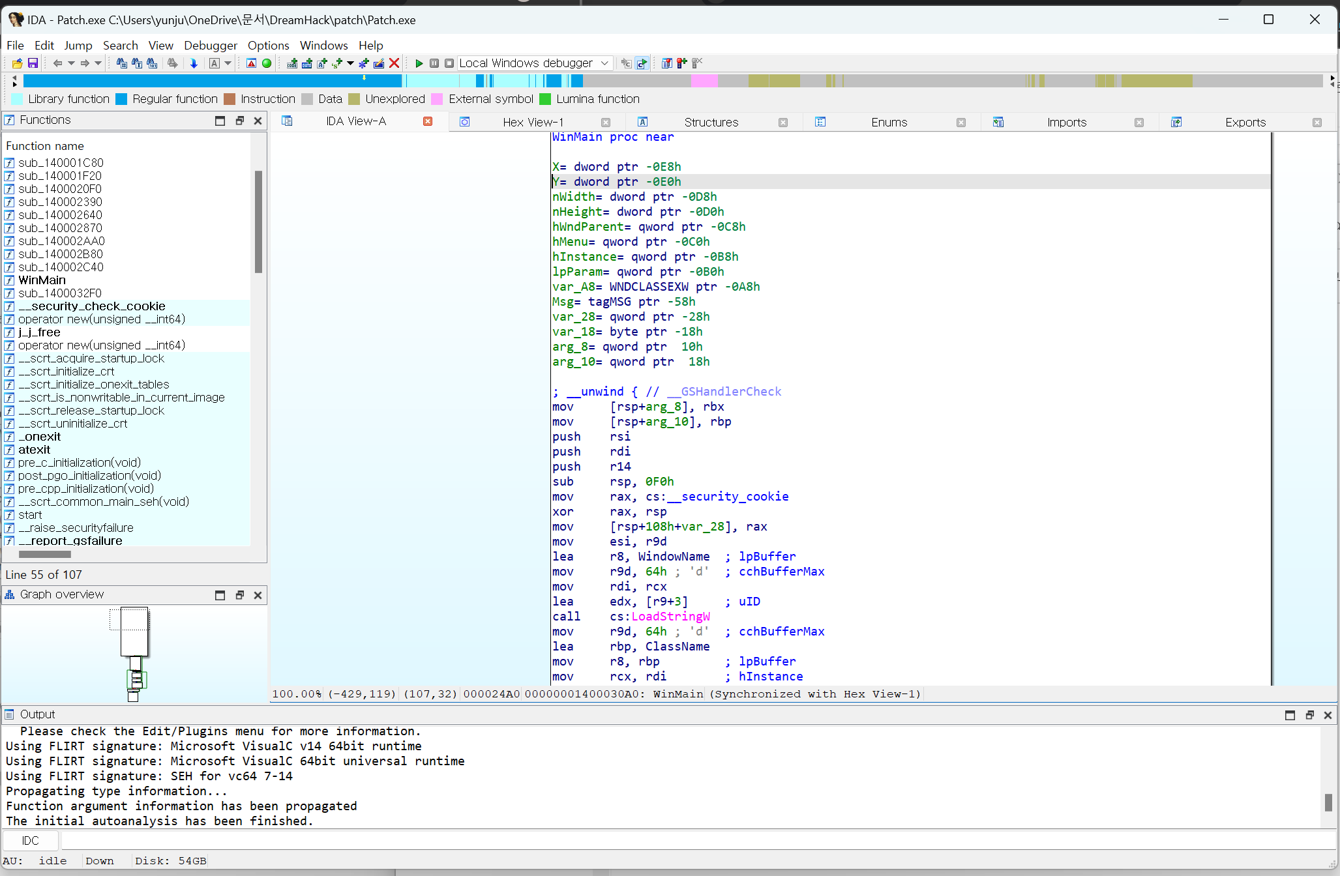Click the navigation band pink external symbol segment
This screenshot has height=876, width=1340.
[704, 81]
